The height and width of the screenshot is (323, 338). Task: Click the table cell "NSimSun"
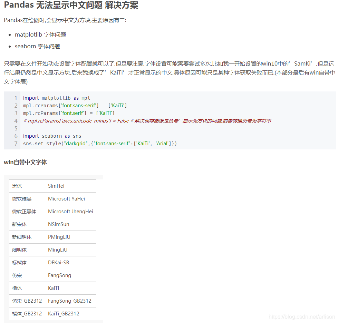[x=70, y=224]
